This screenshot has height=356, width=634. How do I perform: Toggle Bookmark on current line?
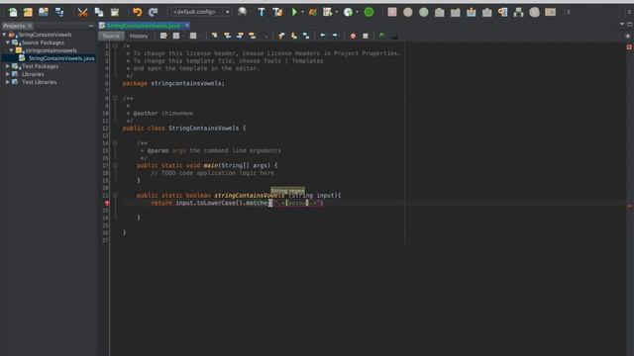coord(306,36)
